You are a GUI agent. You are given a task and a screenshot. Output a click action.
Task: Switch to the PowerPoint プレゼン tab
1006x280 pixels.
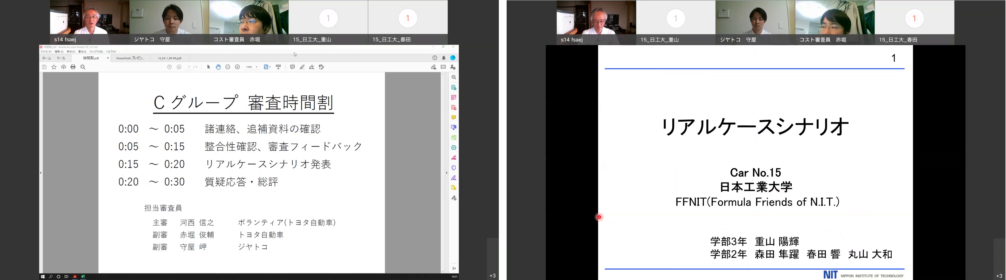pos(130,58)
